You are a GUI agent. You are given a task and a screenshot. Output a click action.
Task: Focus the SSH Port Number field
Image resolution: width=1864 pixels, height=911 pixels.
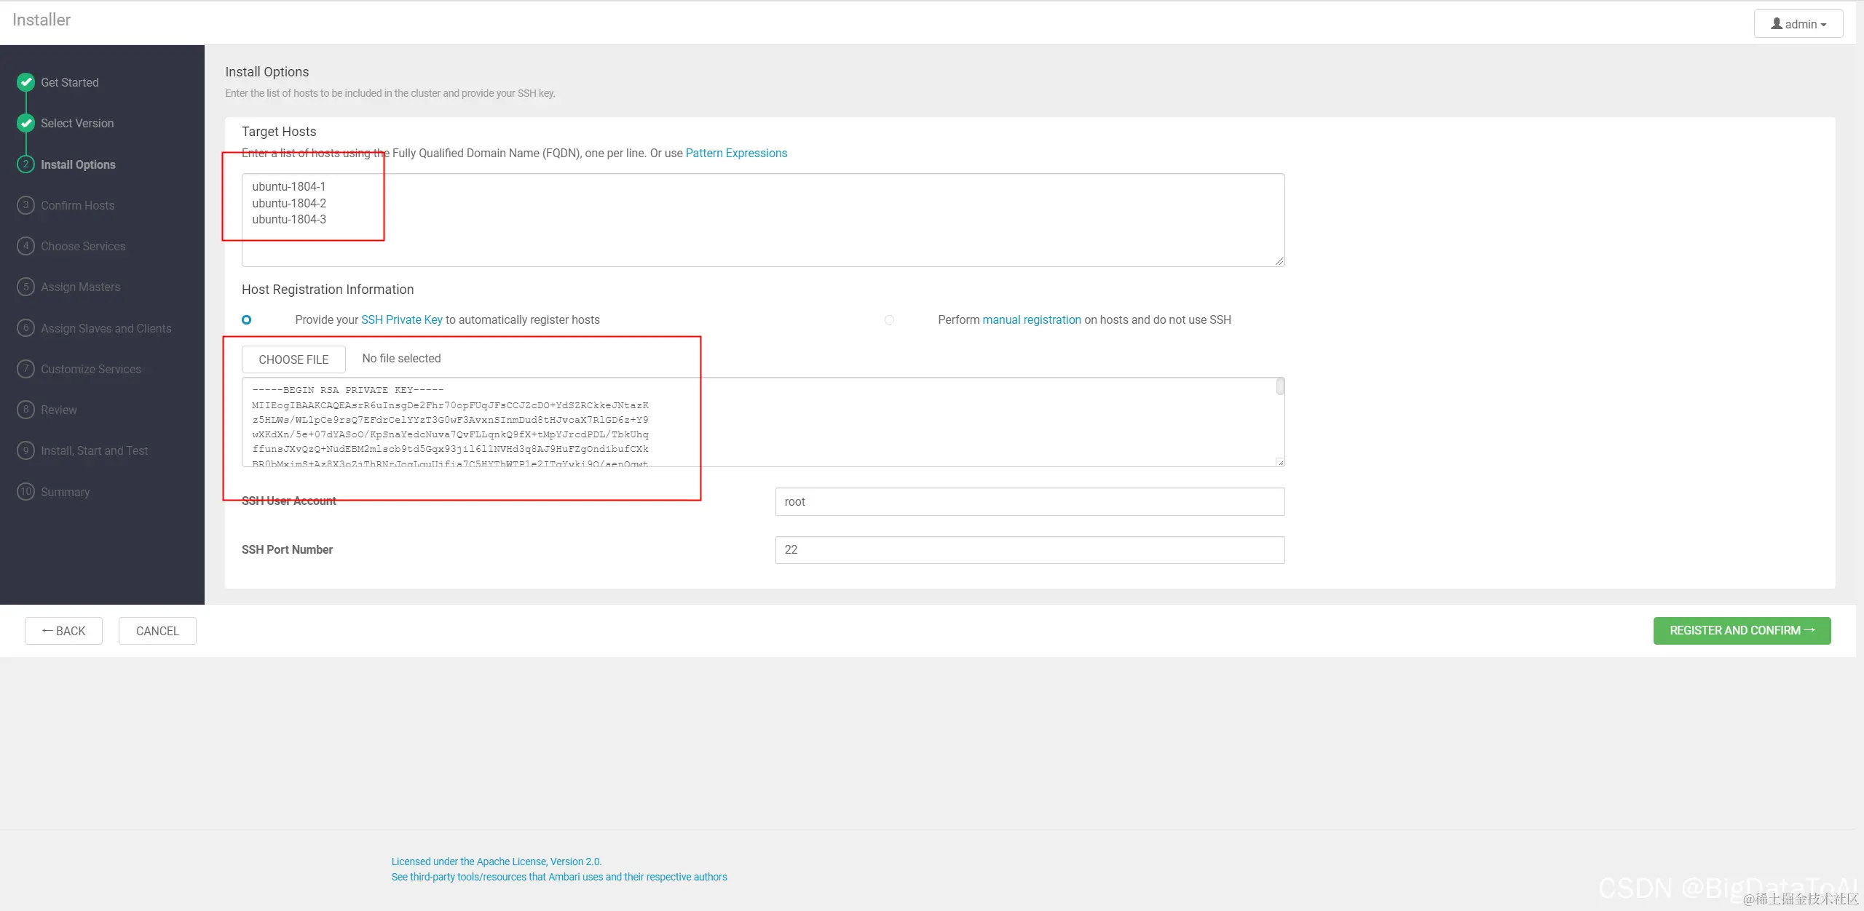pos(1030,550)
